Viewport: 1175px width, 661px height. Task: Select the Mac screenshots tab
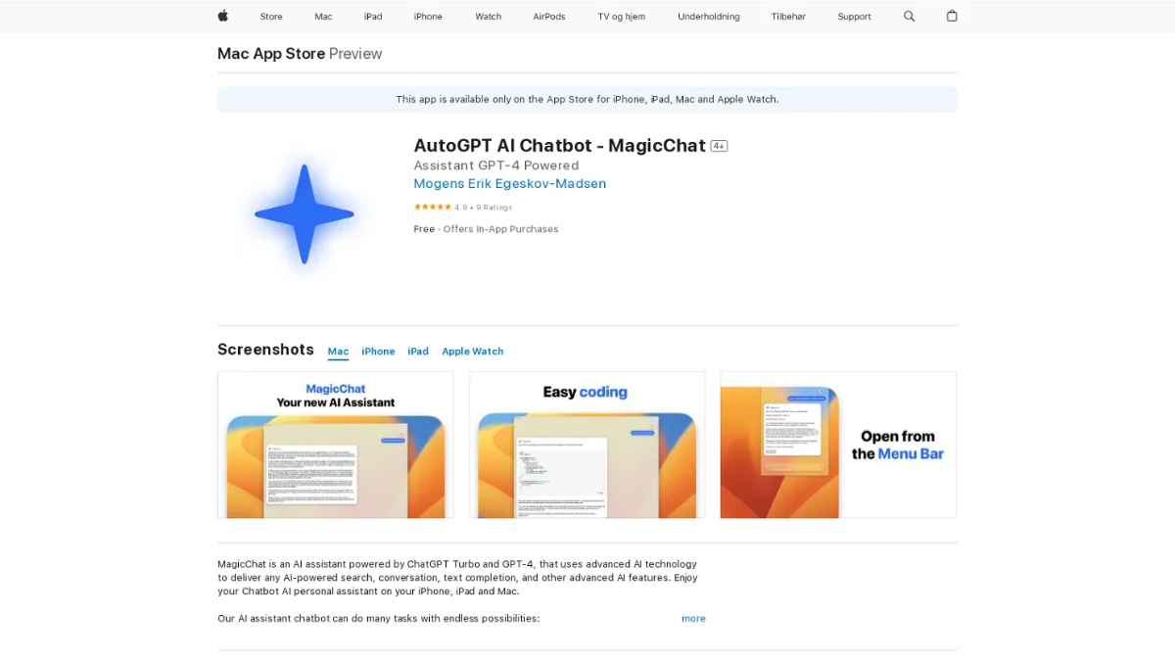338,352
